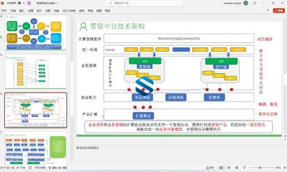Toggle the Notes button in status bar
The width and height of the screenshot is (287, 172).
pyautogui.click(x=210, y=168)
